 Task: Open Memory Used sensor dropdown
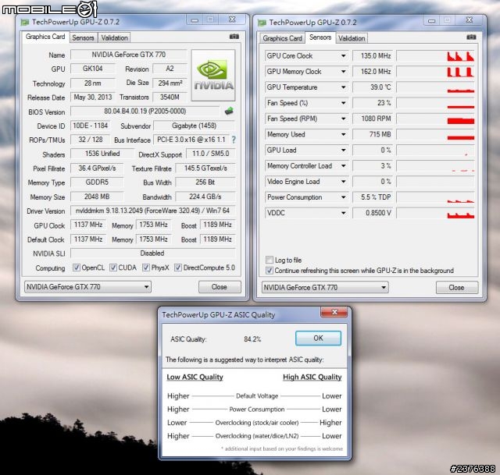click(x=344, y=134)
